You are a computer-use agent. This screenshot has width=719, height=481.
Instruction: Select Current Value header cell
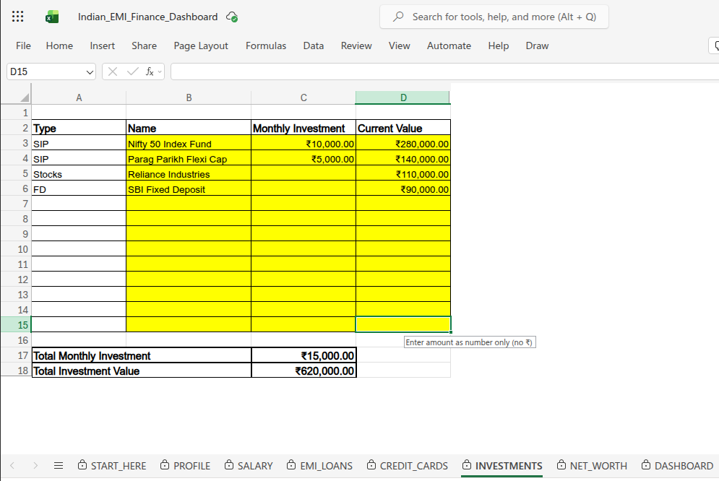(403, 128)
